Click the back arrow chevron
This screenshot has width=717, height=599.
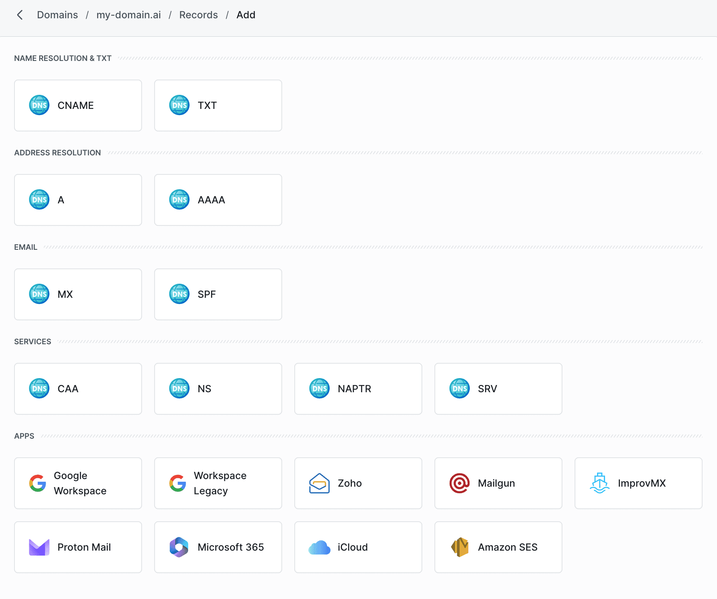click(20, 15)
